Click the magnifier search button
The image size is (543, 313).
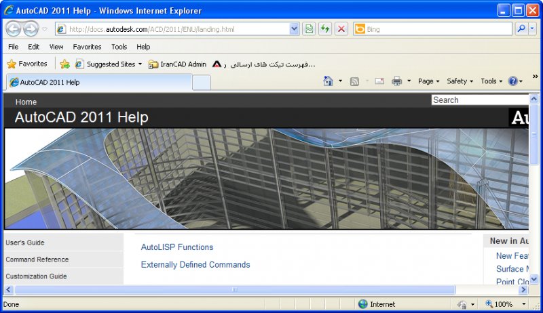coord(521,29)
